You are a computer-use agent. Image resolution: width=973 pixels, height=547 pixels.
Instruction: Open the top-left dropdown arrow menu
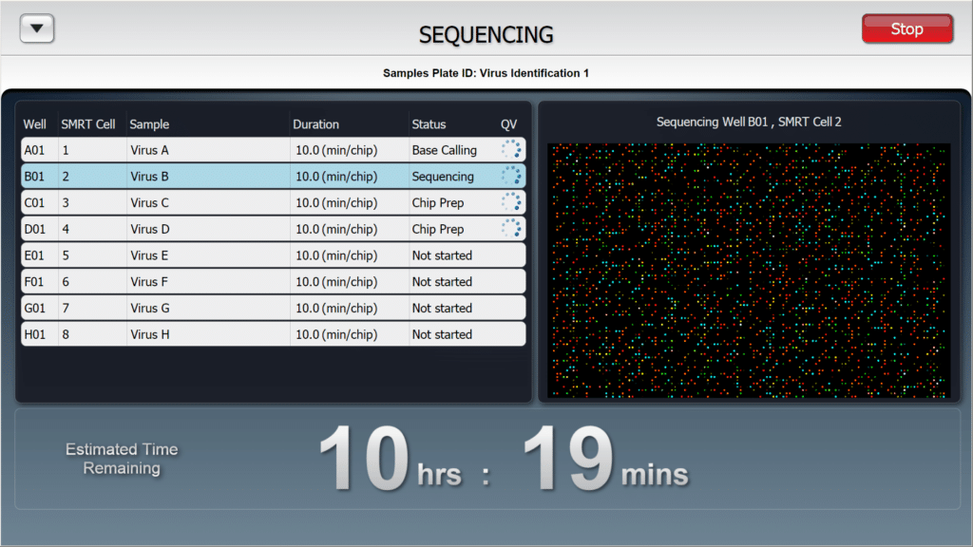tap(37, 28)
